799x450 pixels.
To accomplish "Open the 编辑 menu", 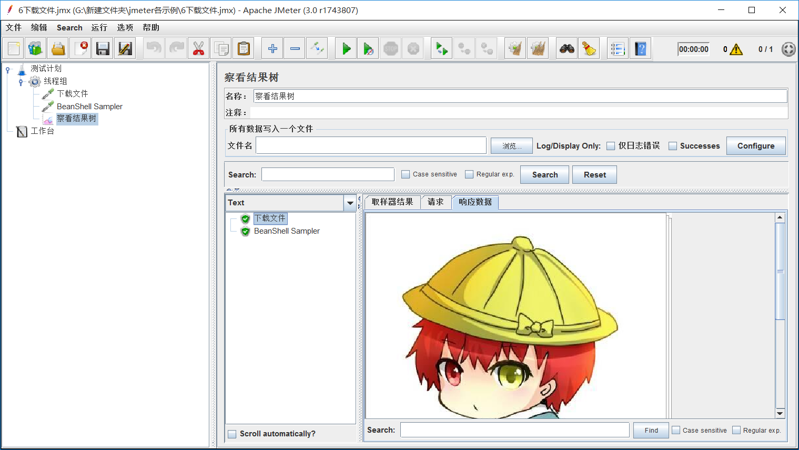I will coord(39,27).
